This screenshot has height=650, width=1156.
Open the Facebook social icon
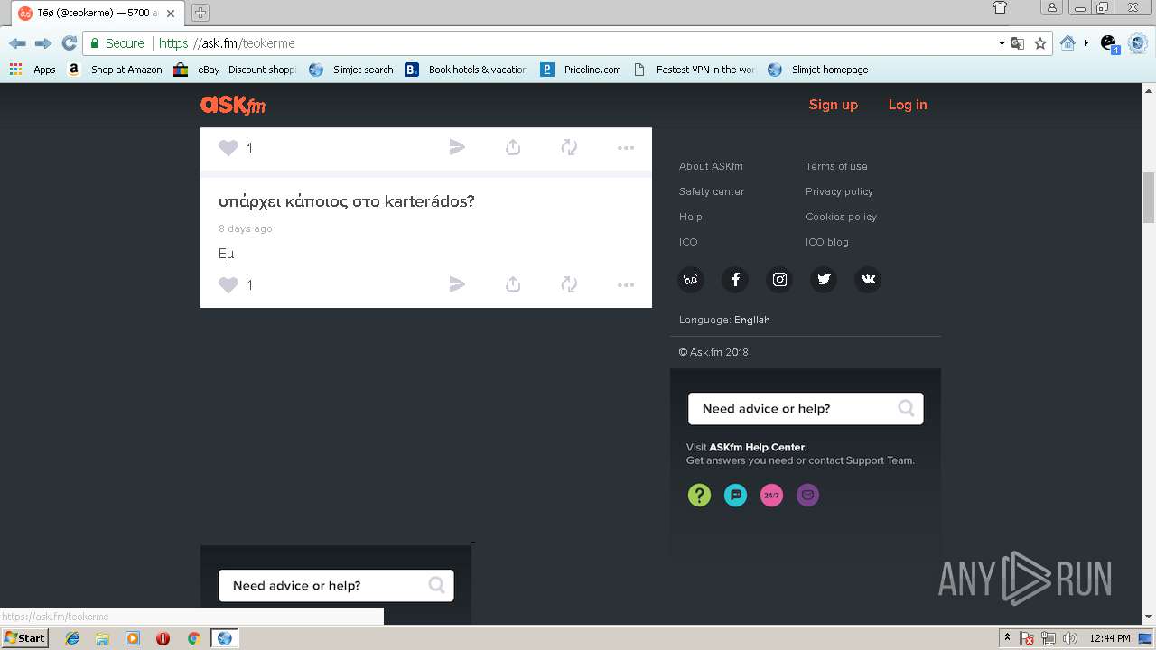coord(735,280)
